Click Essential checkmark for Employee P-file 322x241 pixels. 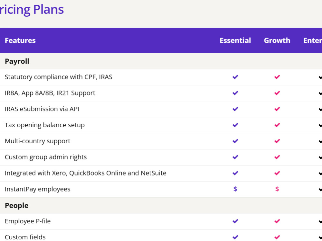235,221
